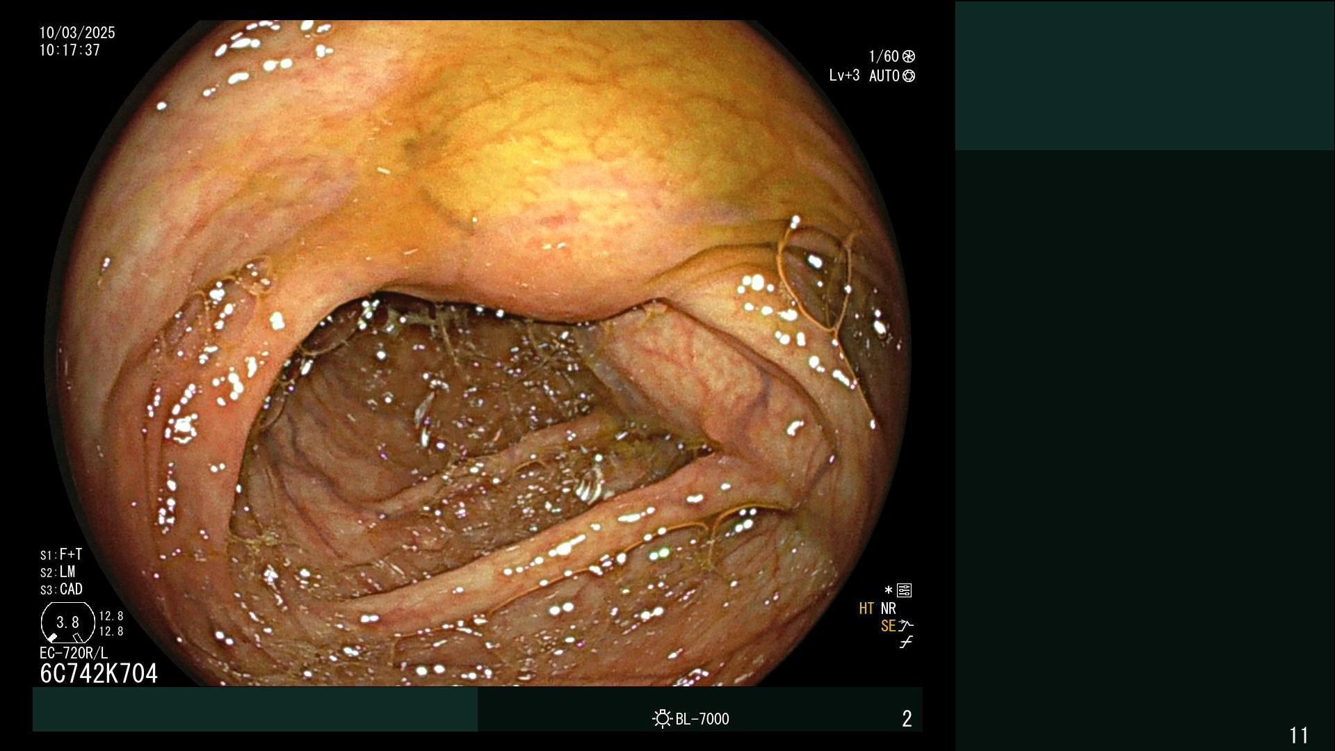Image resolution: width=1335 pixels, height=751 pixels.
Task: Click the S1: F+T switch assignment
Action: [61, 554]
